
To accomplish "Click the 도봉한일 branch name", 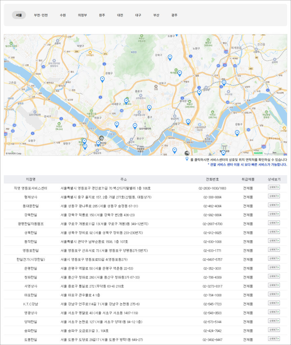I will click(x=30, y=340).
